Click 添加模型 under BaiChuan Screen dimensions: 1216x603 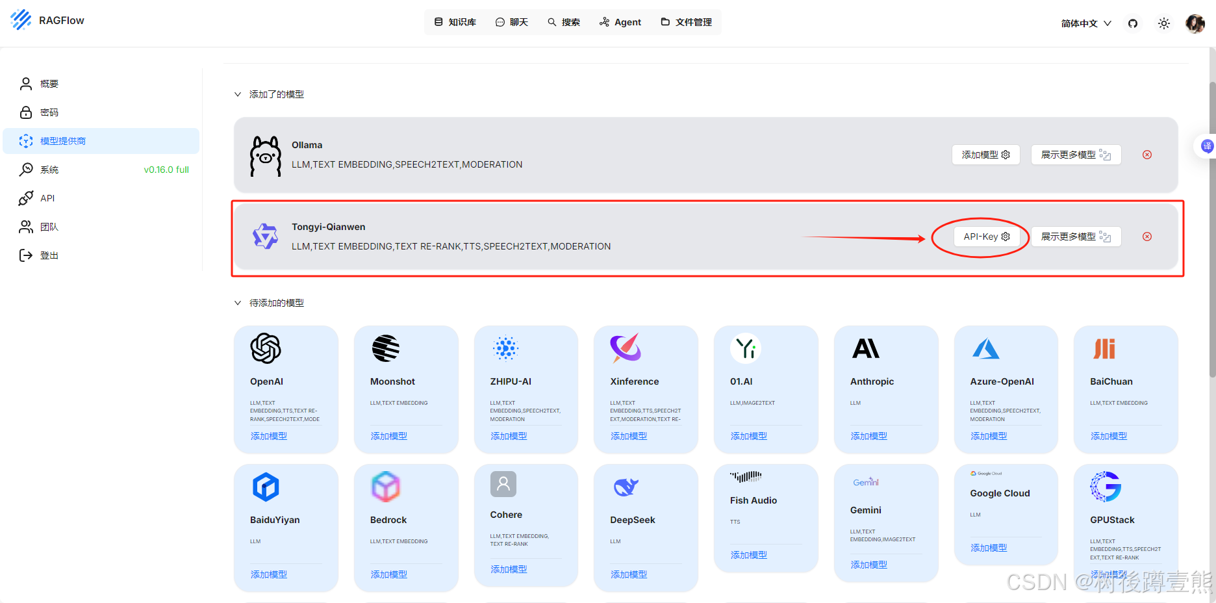pyautogui.click(x=1109, y=436)
